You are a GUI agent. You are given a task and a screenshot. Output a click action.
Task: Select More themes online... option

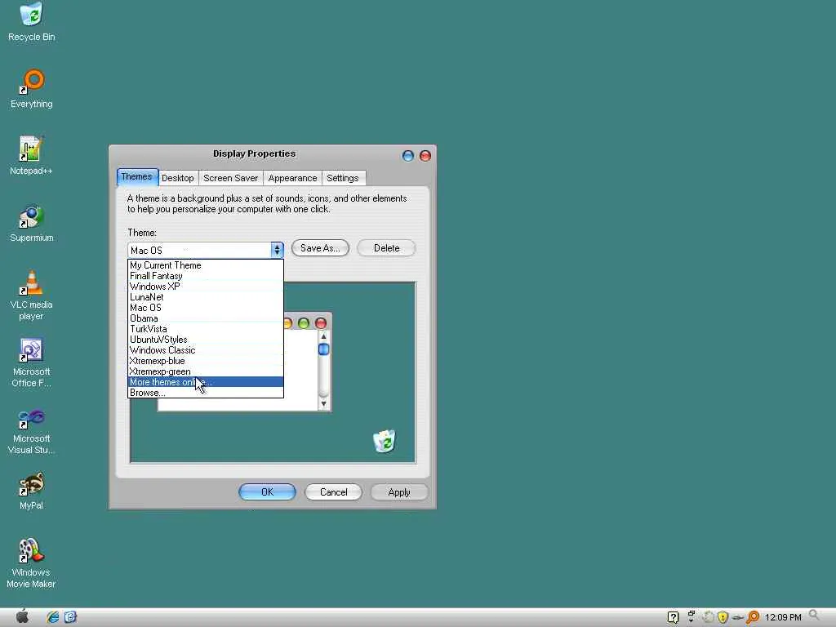205,382
